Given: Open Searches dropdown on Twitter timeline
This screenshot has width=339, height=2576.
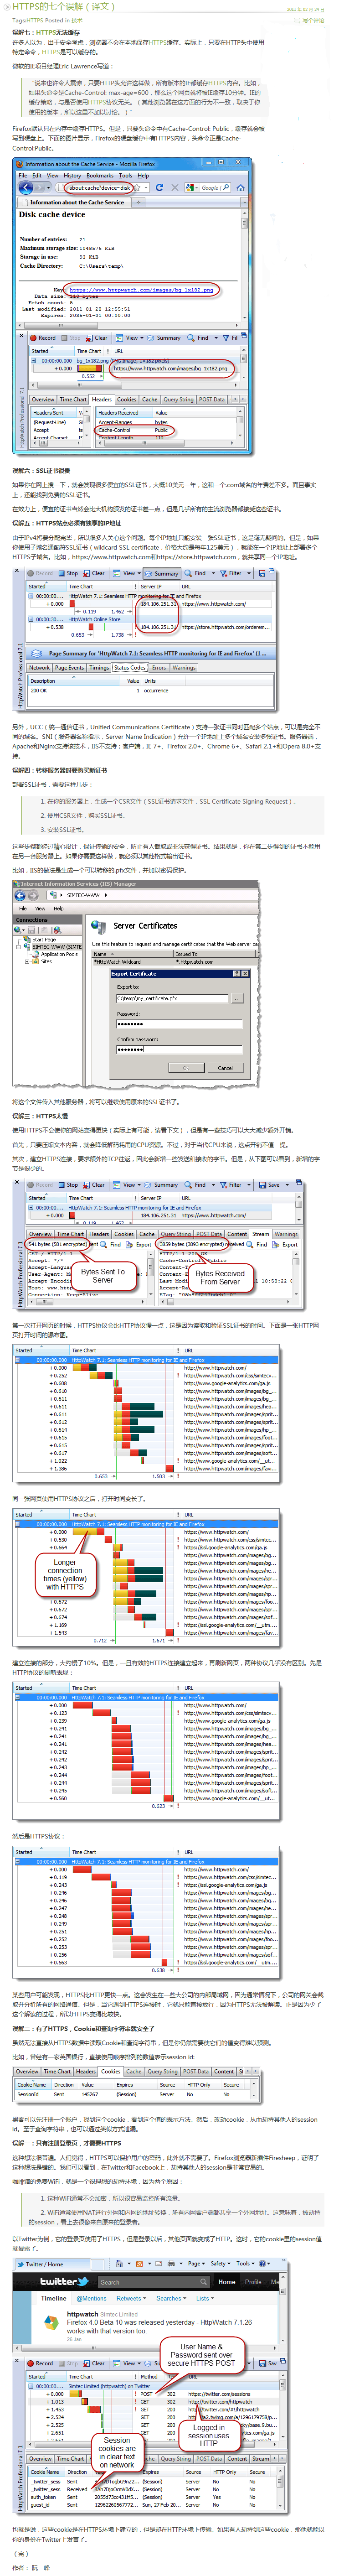Looking at the screenshot, I should [171, 2298].
